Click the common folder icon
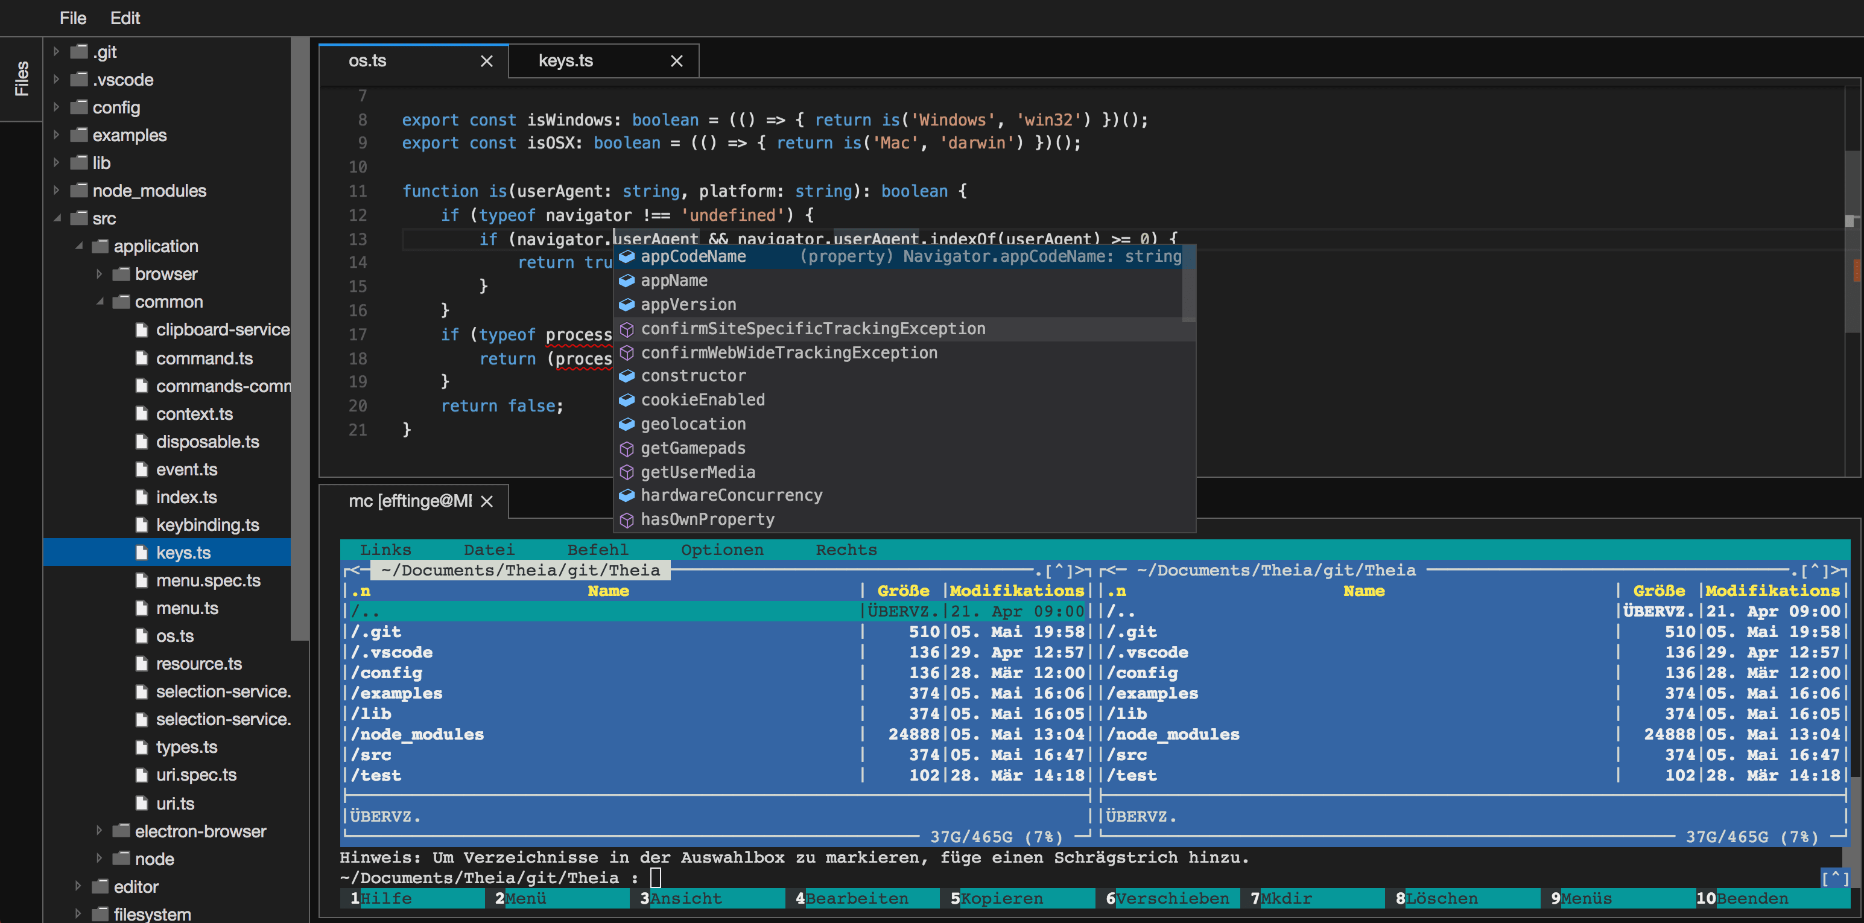The height and width of the screenshot is (923, 1864). (122, 301)
